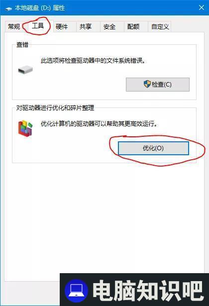Screen dimensions: 209x306
Task: Click the blue laptop watermark icon
Action: (x=76, y=291)
